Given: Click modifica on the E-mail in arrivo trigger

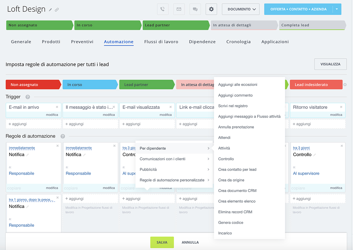Looking at the screenshot, I should click(52, 115).
